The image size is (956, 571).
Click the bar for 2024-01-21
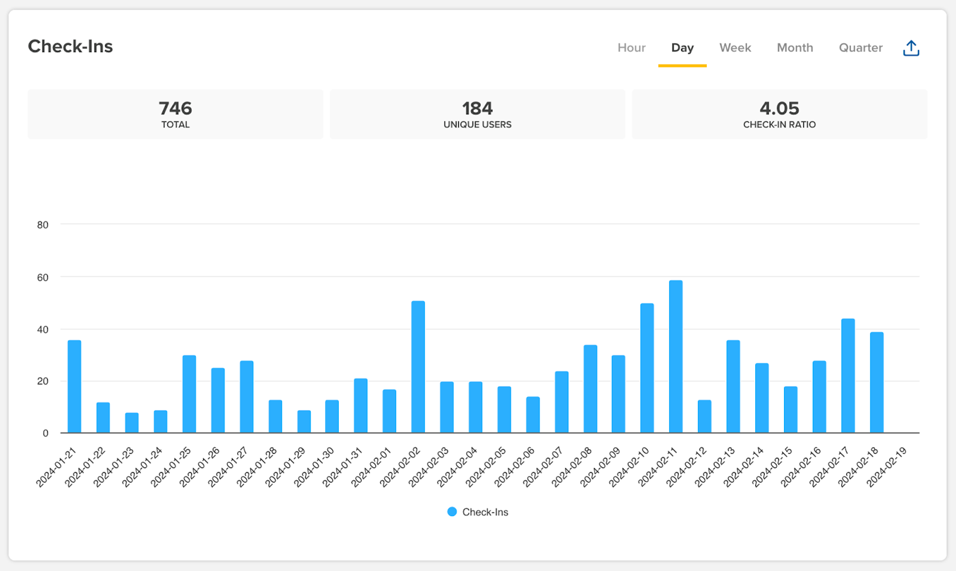tap(74, 387)
